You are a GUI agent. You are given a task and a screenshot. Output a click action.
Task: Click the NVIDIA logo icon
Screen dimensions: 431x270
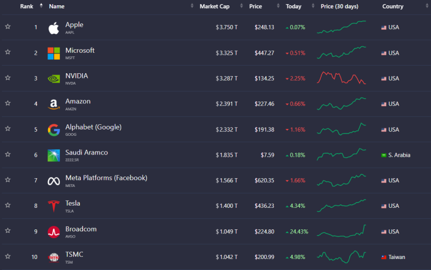point(53,78)
